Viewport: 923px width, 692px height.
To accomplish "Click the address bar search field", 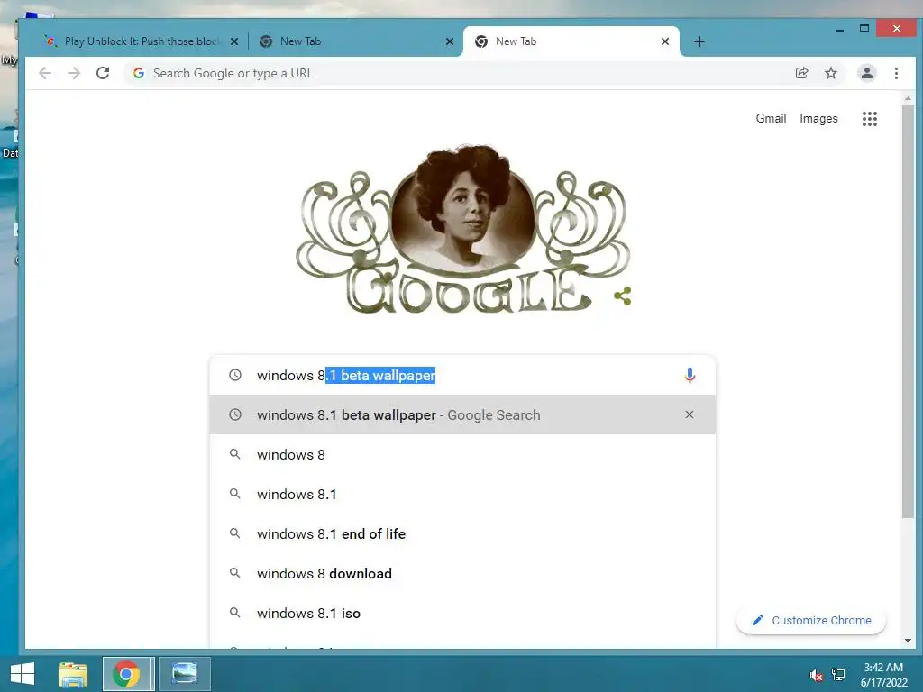I will coord(459,73).
